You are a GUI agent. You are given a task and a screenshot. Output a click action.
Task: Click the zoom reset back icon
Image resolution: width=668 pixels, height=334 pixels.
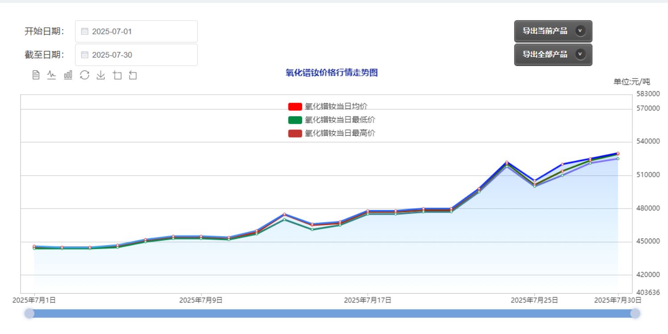133,75
